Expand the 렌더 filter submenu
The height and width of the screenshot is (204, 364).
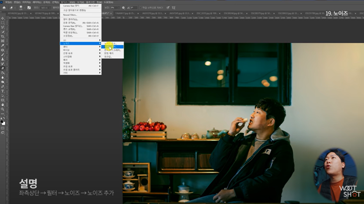pyautogui.click(x=81, y=47)
